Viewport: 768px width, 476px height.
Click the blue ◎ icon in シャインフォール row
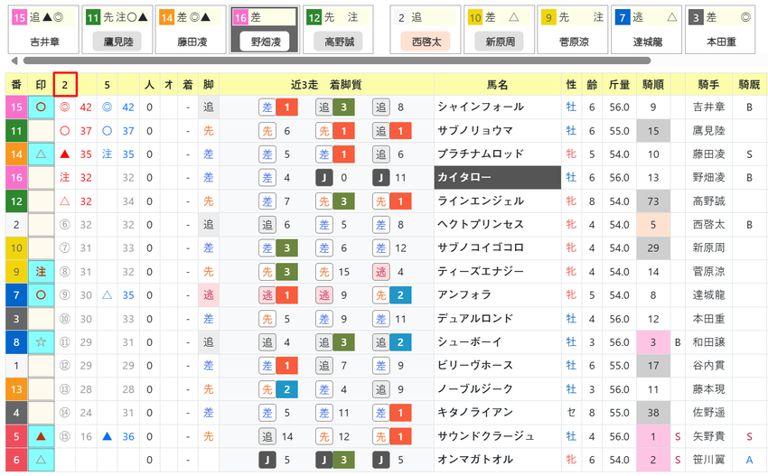point(108,107)
